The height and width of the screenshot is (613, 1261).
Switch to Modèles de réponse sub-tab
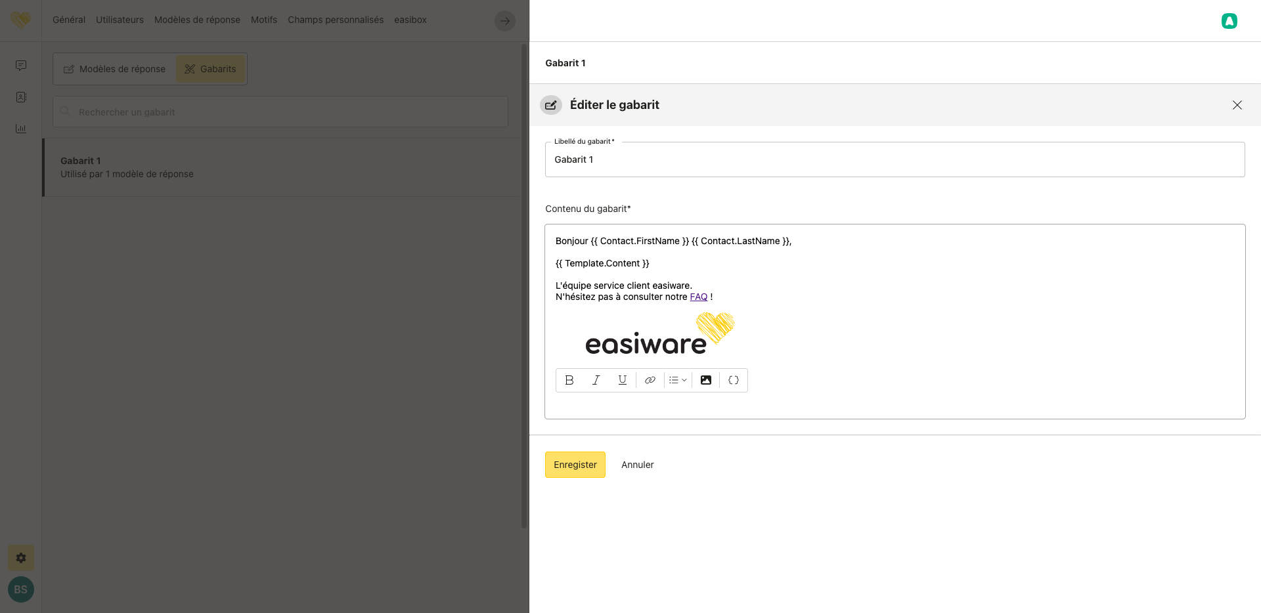coord(115,69)
